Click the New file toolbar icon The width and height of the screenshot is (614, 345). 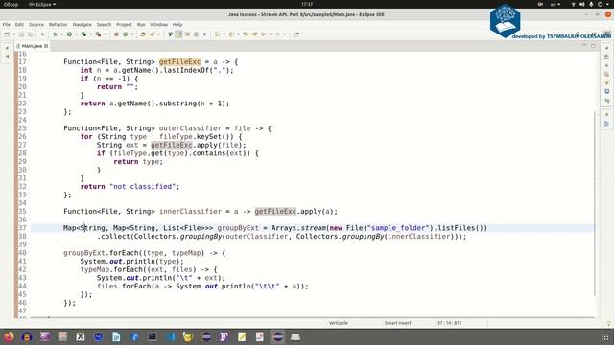(x=7, y=34)
